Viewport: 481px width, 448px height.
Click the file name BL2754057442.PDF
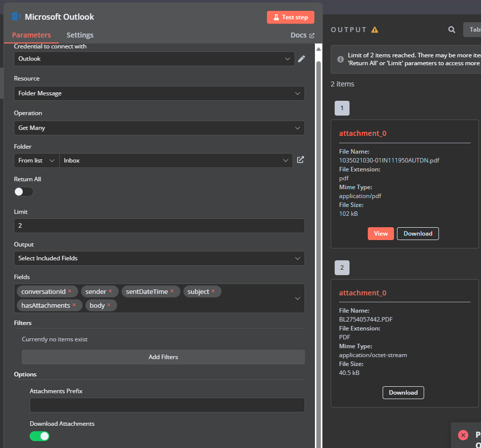click(366, 319)
